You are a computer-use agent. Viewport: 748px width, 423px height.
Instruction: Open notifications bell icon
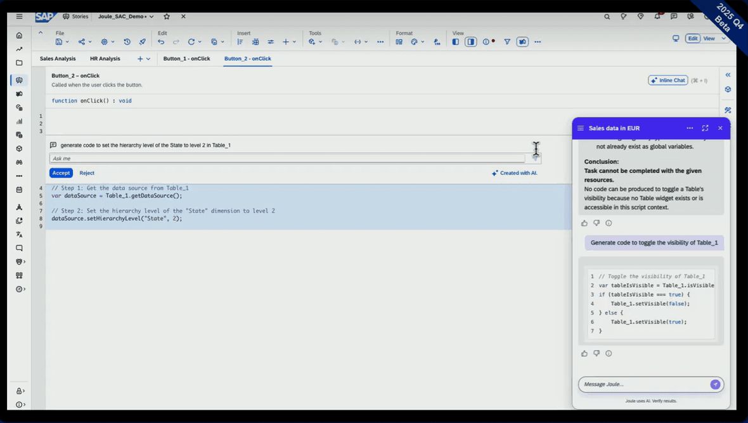[x=657, y=16]
